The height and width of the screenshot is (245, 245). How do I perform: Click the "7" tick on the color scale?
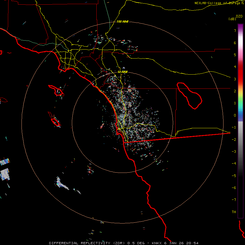tap(235, 30)
